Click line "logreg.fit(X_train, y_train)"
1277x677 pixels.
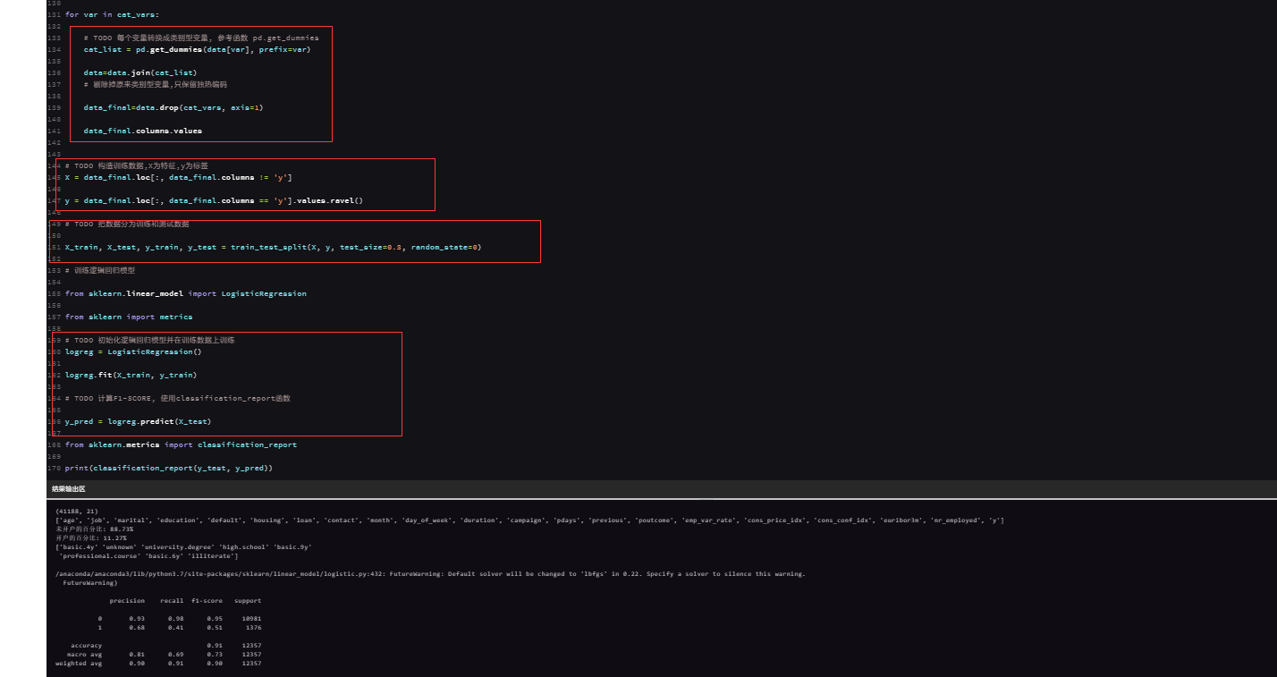tap(131, 375)
